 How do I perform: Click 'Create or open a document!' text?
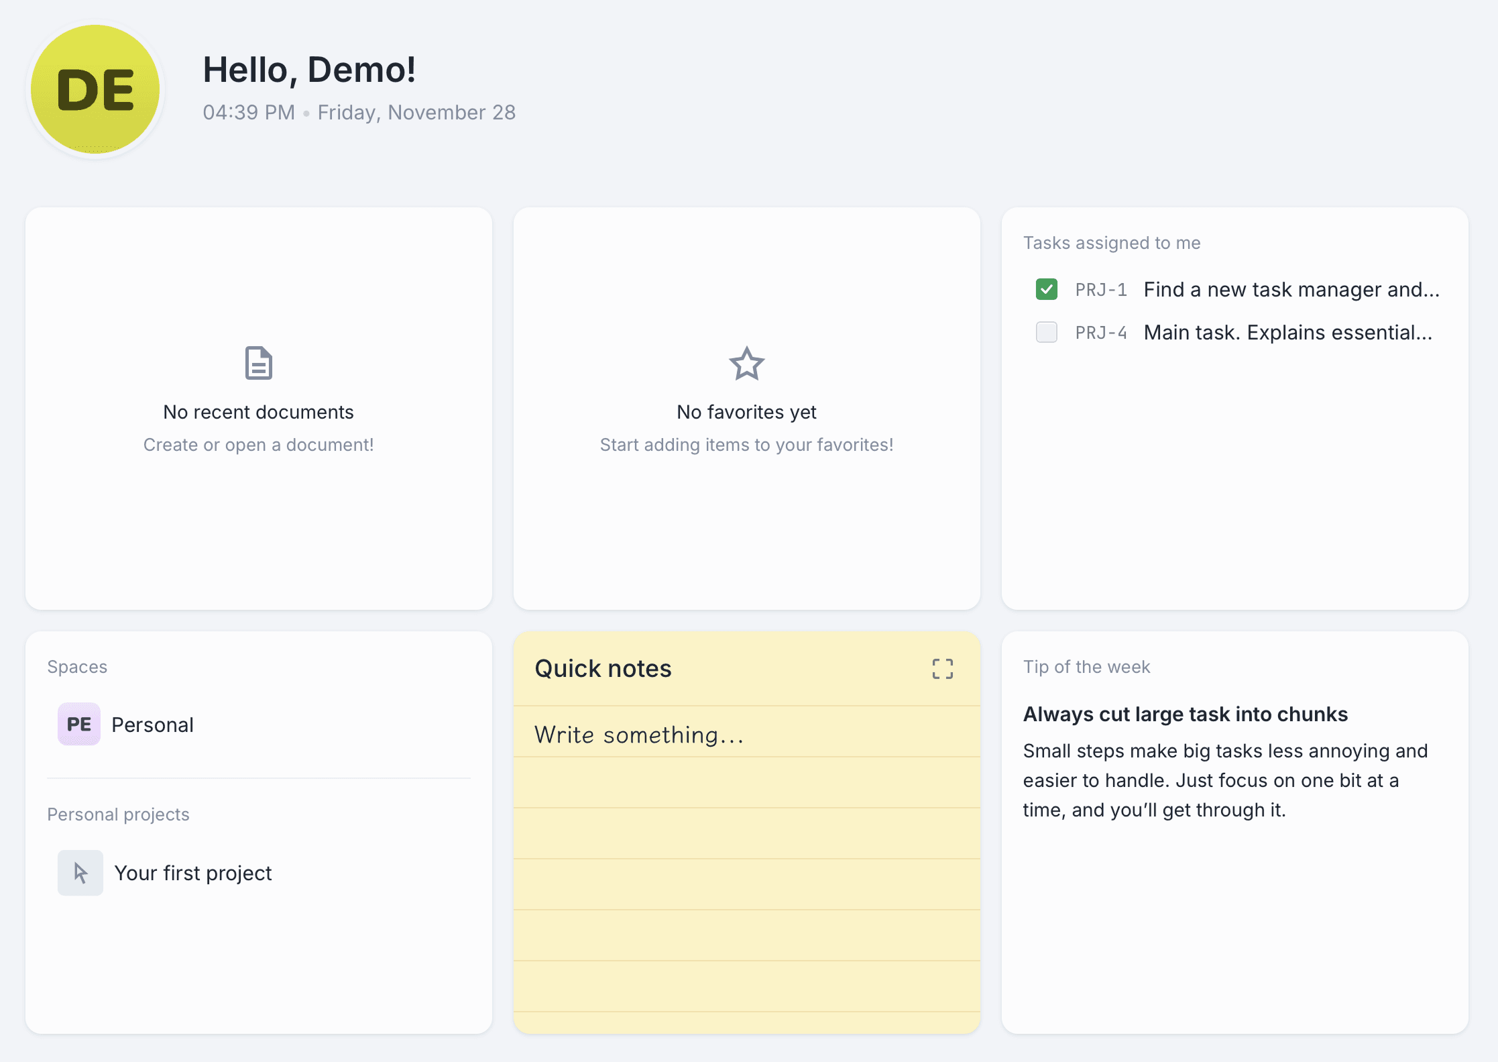(258, 445)
